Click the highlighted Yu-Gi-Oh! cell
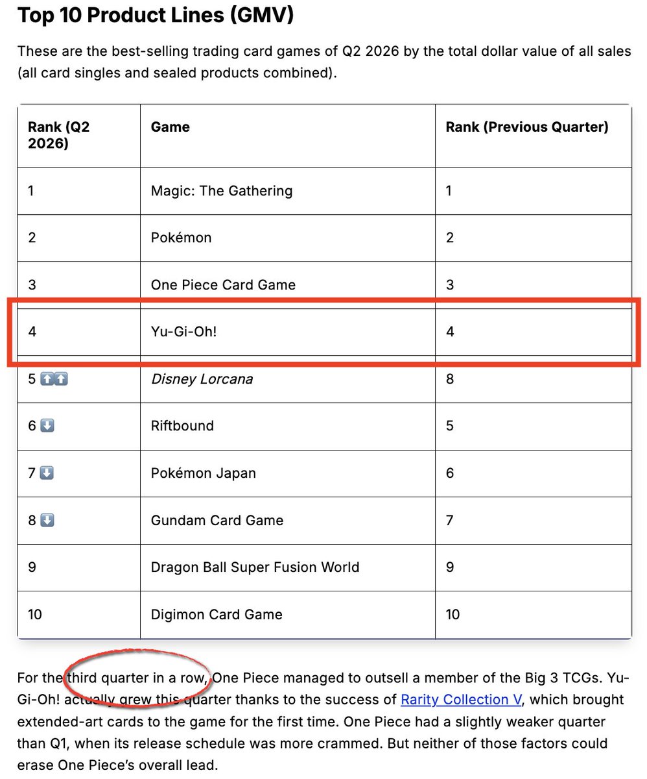This screenshot has width=647, height=779. pos(288,332)
